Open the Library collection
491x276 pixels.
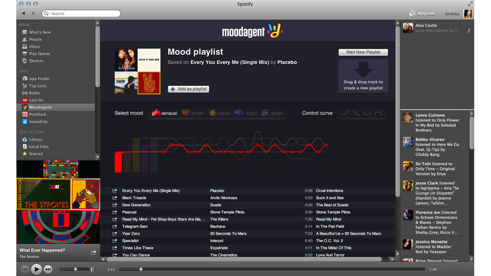pyautogui.click(x=32, y=139)
